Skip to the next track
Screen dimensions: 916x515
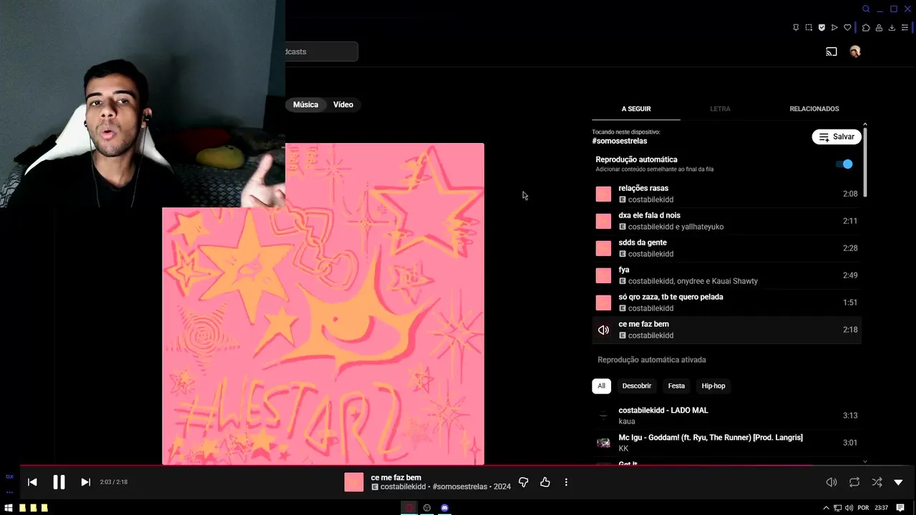[85, 482]
